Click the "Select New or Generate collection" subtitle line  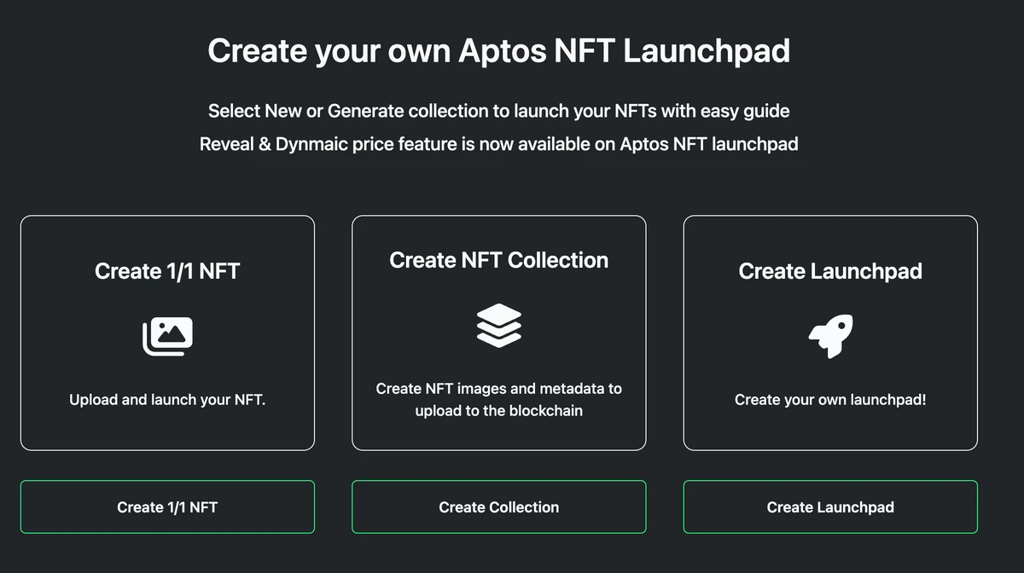499,111
